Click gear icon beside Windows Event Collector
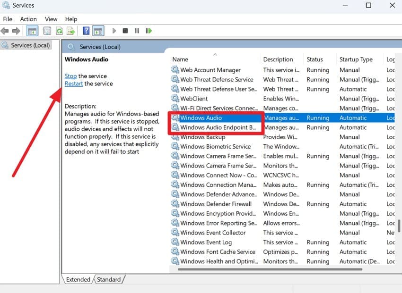 [x=175, y=232]
